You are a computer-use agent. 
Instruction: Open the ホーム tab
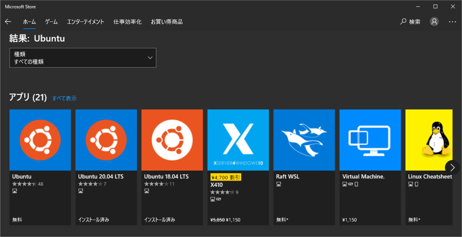29,22
